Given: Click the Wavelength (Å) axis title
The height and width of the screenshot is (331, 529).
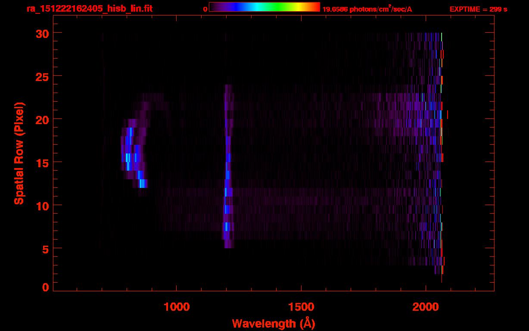Looking at the screenshot, I should pos(274,323).
